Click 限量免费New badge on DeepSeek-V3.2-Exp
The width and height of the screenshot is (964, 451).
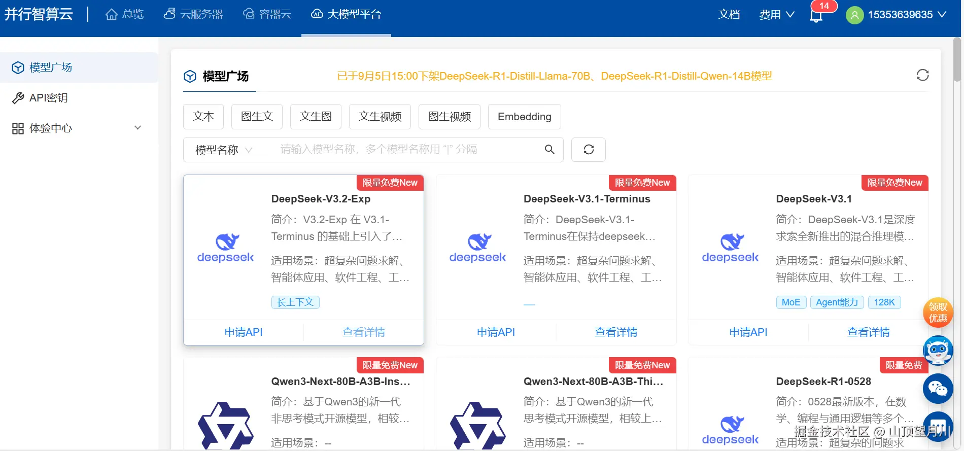pyautogui.click(x=390, y=183)
